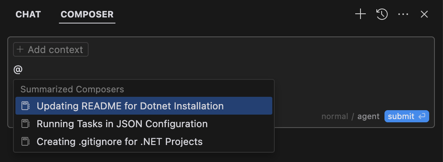Open the more actions ellipsis menu
Image resolution: width=443 pixels, height=162 pixels.
pos(403,14)
